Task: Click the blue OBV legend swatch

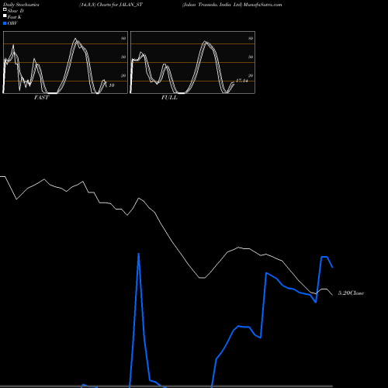Action: pyautogui.click(x=5, y=23)
